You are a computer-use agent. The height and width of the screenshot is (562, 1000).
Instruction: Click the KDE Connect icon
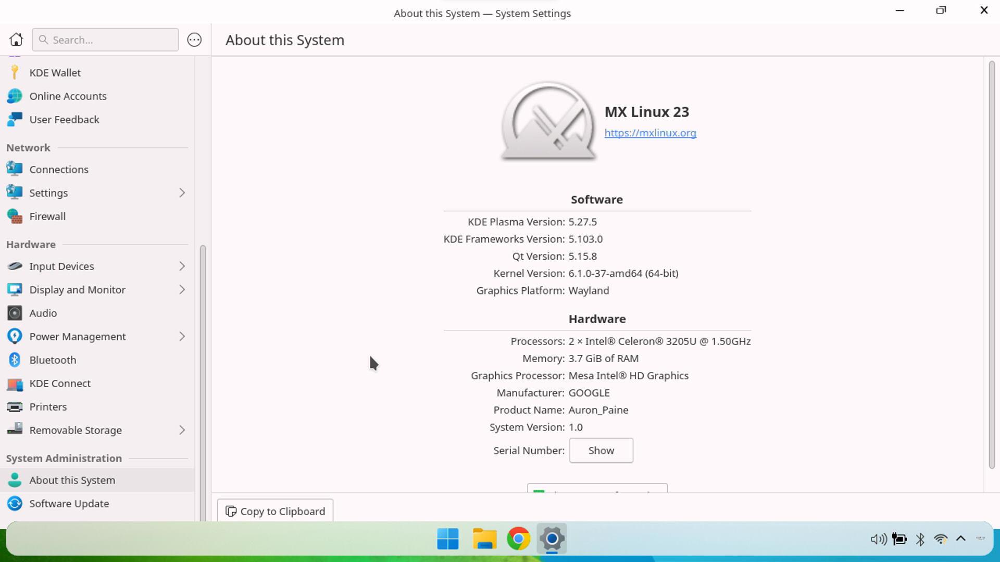click(15, 384)
